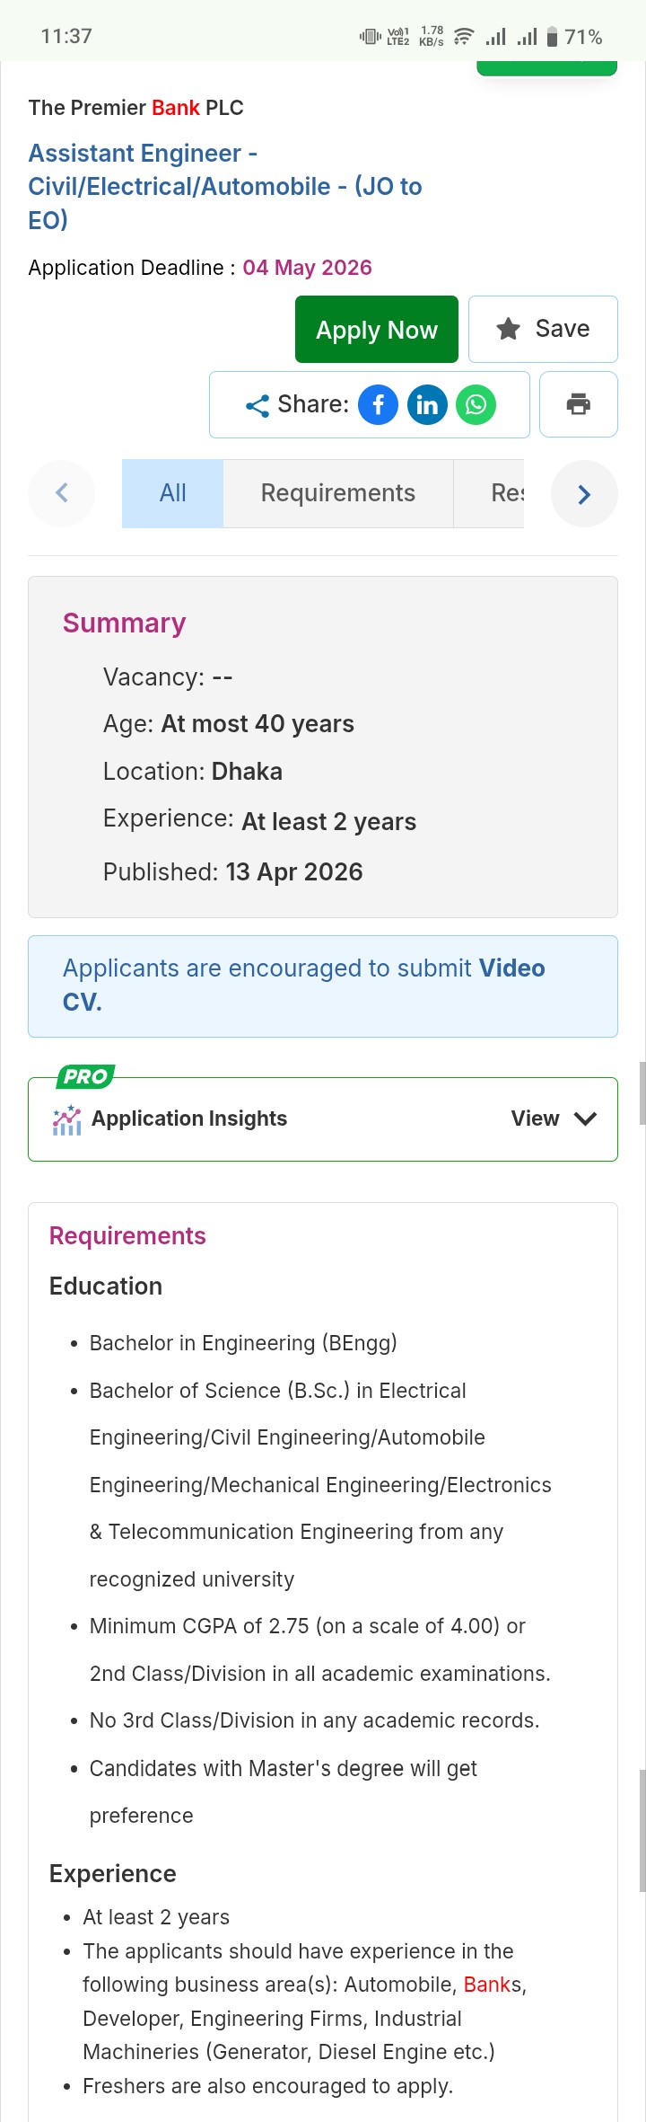
Task: Click the printer icon button
Action: tap(579, 404)
